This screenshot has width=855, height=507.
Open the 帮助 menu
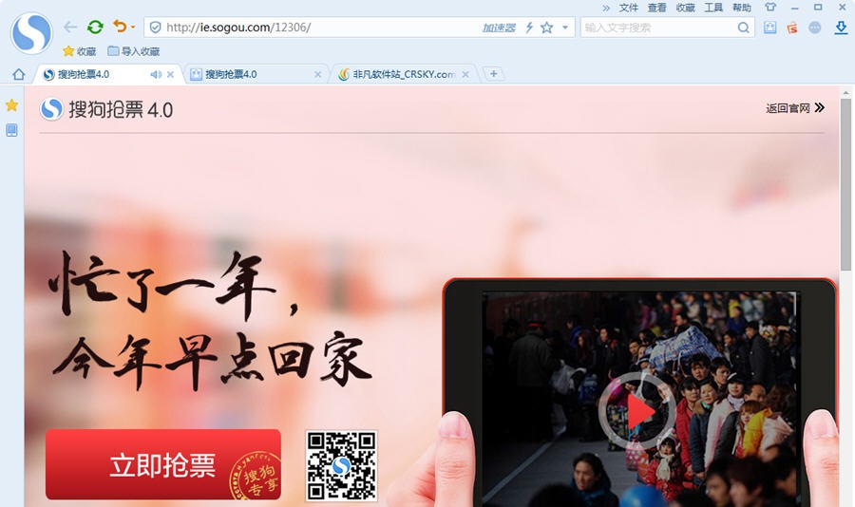[x=742, y=8]
